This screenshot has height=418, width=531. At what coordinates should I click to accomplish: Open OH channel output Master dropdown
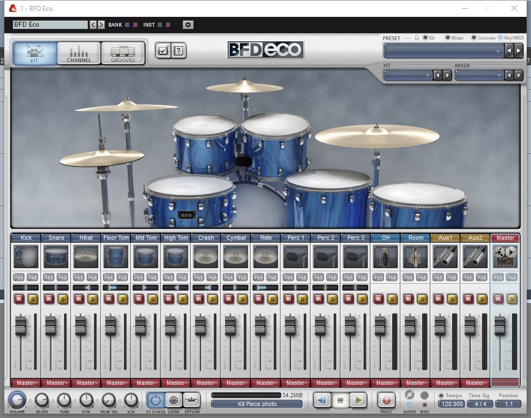385,383
